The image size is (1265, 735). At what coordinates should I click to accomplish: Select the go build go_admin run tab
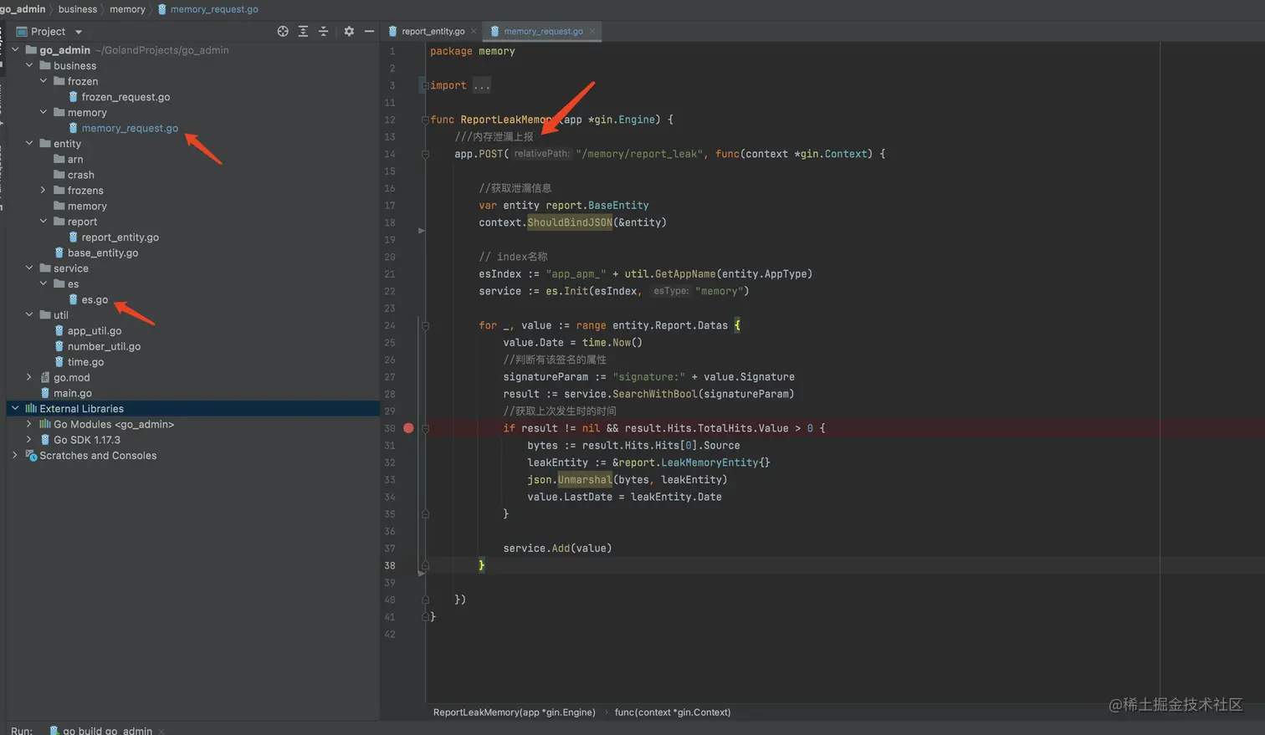tap(106, 730)
